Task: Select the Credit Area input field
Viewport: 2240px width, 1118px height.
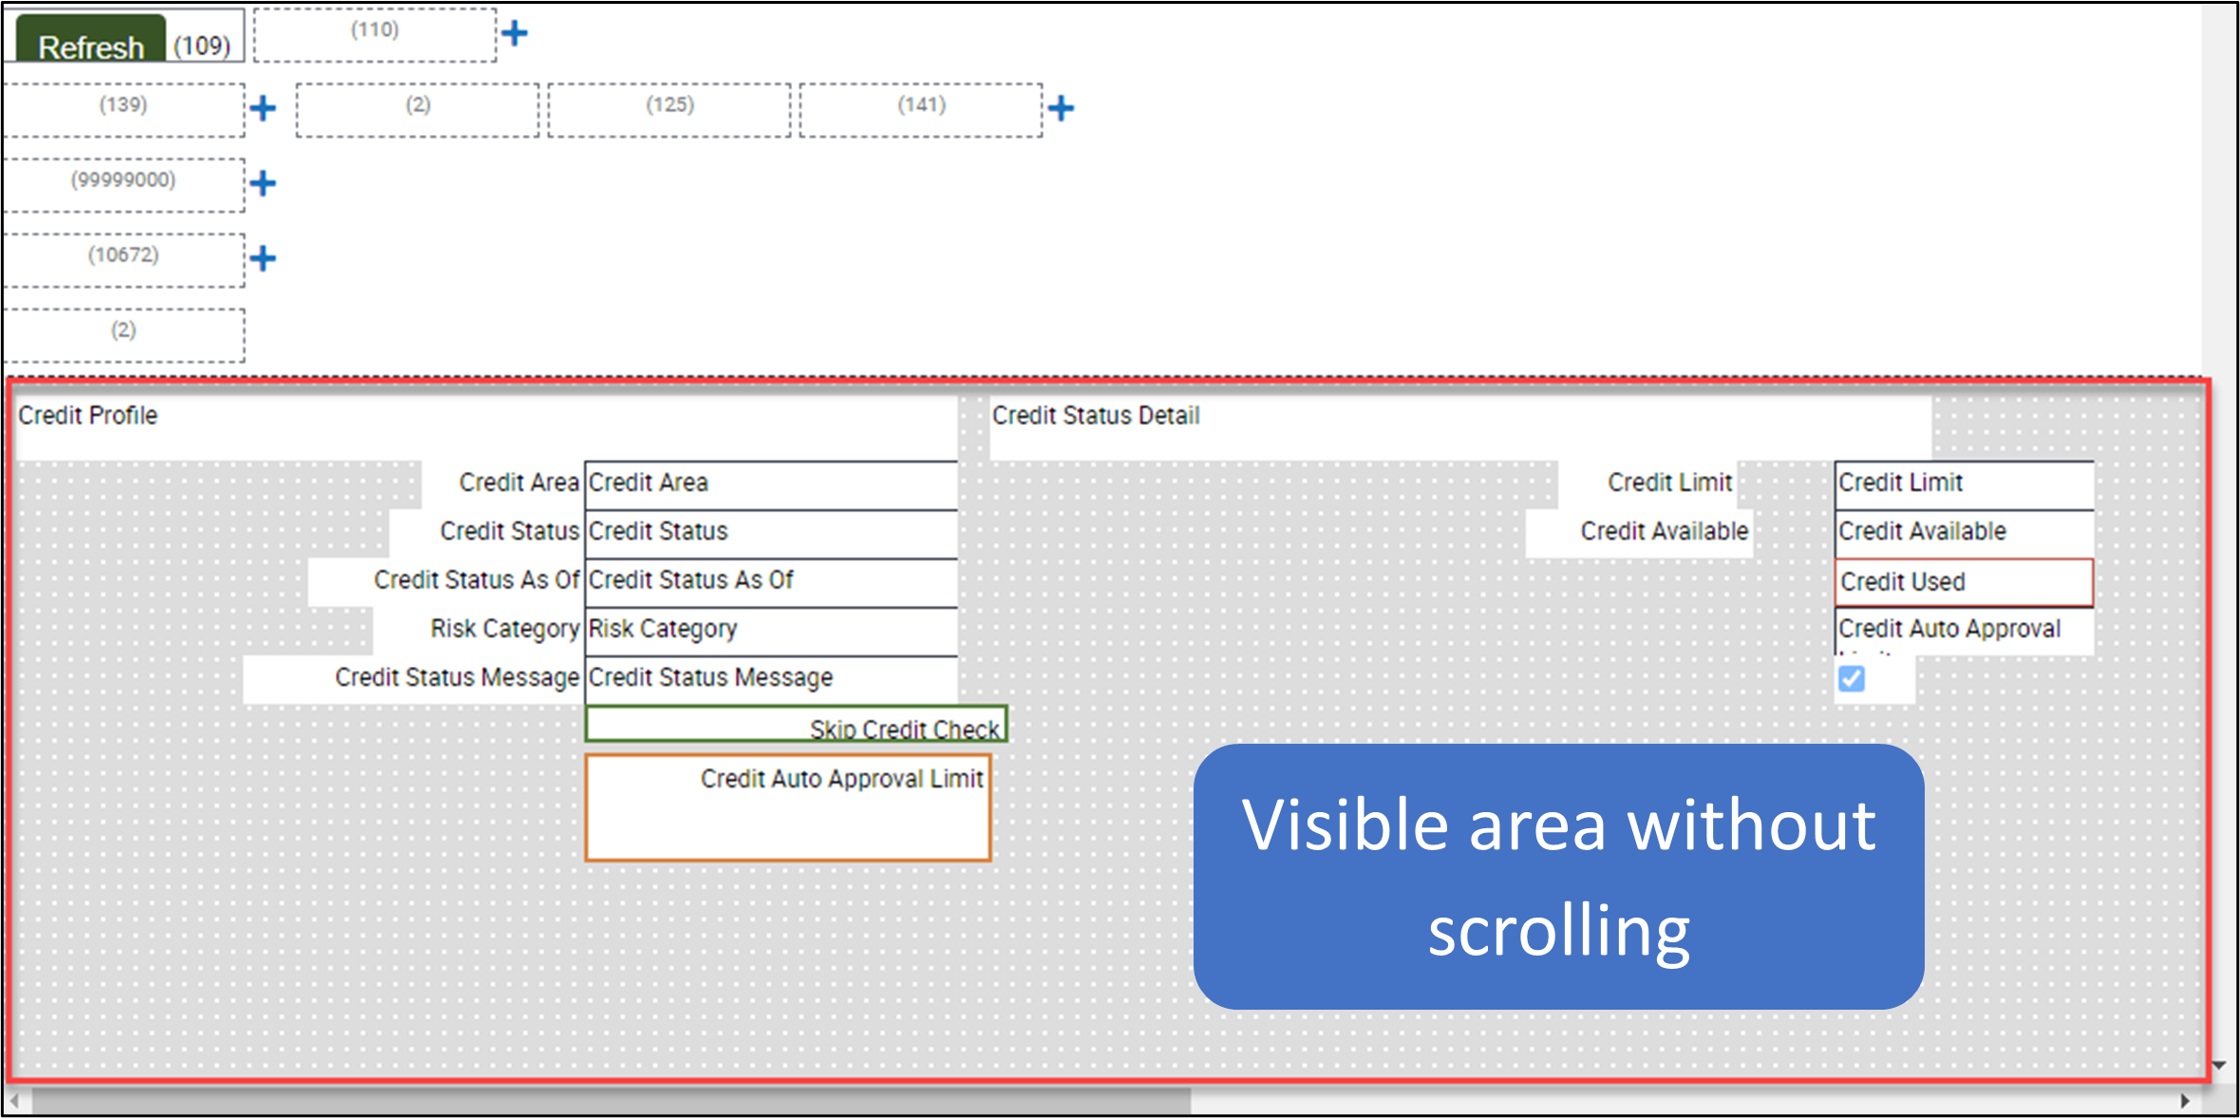Action: pyautogui.click(x=769, y=483)
